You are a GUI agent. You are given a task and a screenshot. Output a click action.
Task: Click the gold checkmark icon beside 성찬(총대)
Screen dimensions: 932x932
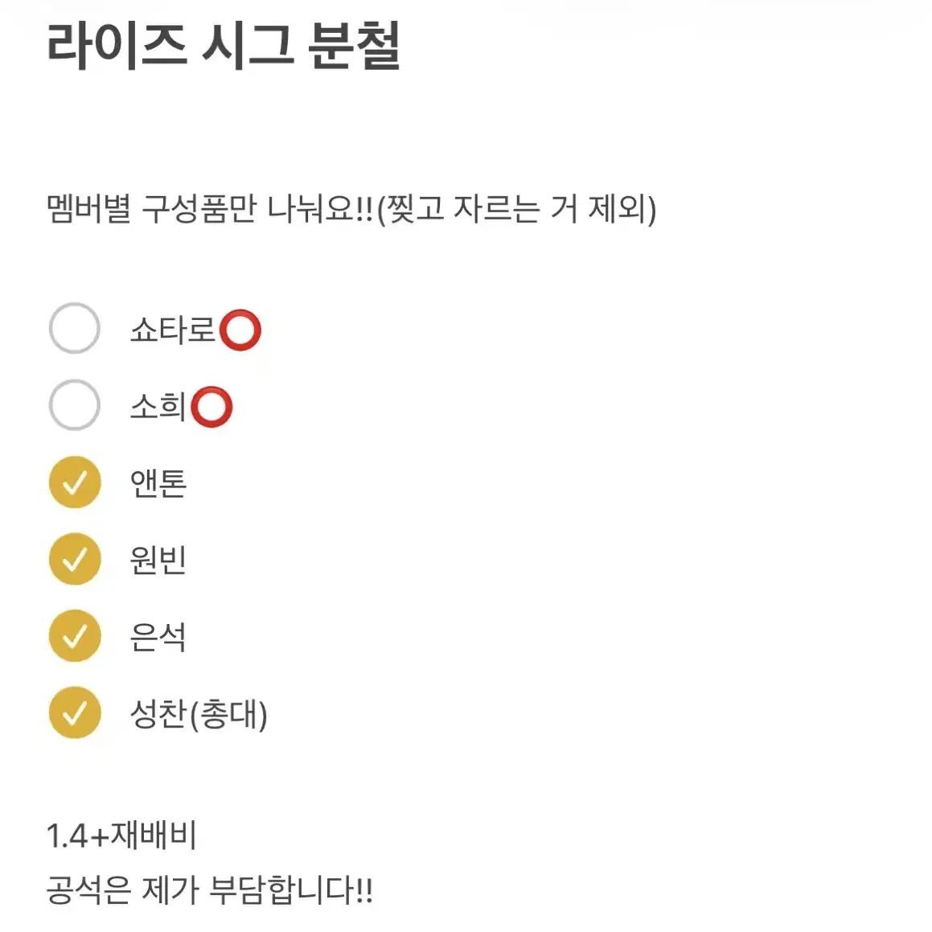(74, 712)
